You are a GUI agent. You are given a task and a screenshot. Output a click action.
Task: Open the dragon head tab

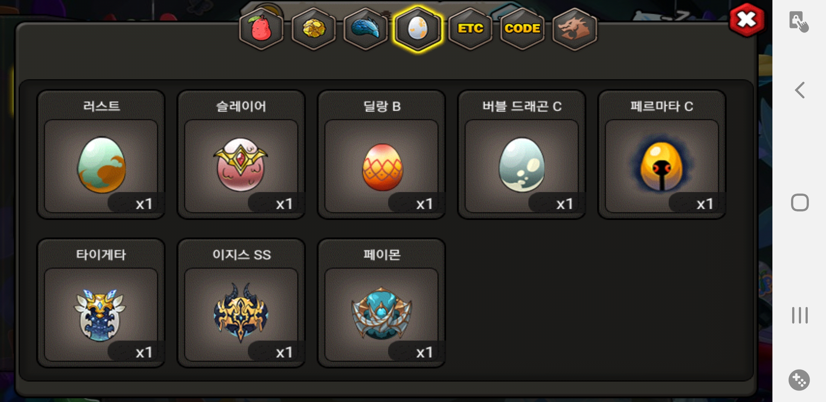574,29
